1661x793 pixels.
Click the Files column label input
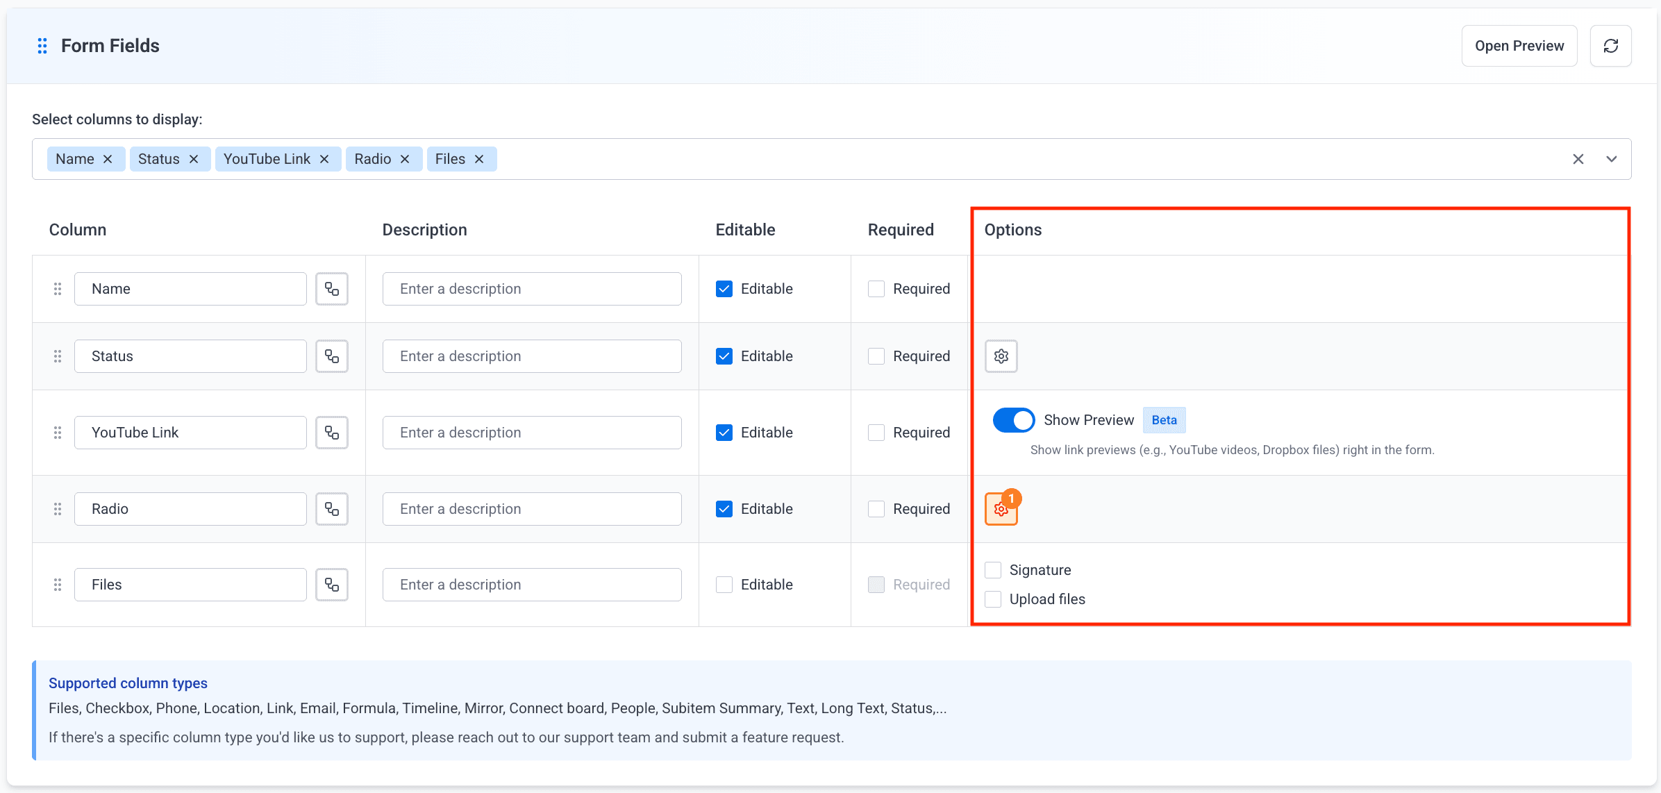point(190,585)
